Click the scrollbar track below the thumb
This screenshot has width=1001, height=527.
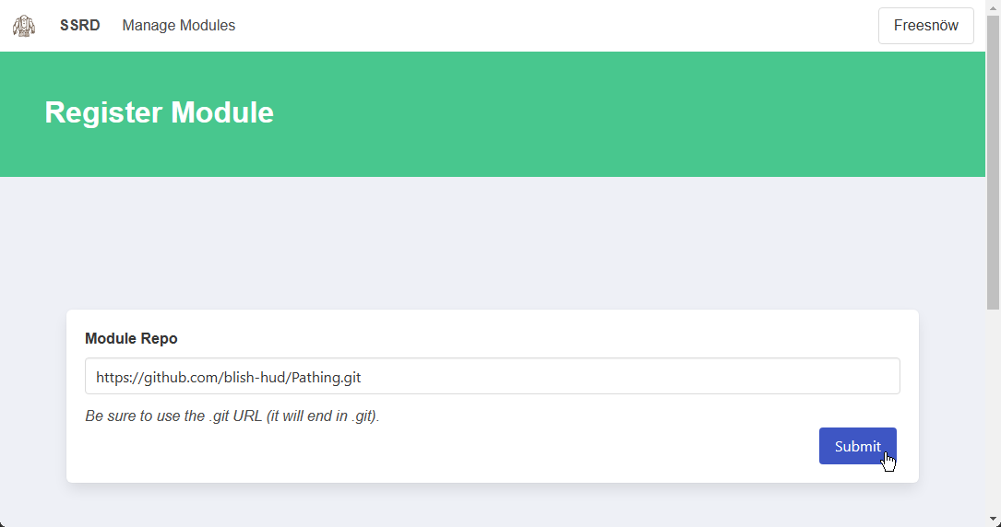pos(993,411)
